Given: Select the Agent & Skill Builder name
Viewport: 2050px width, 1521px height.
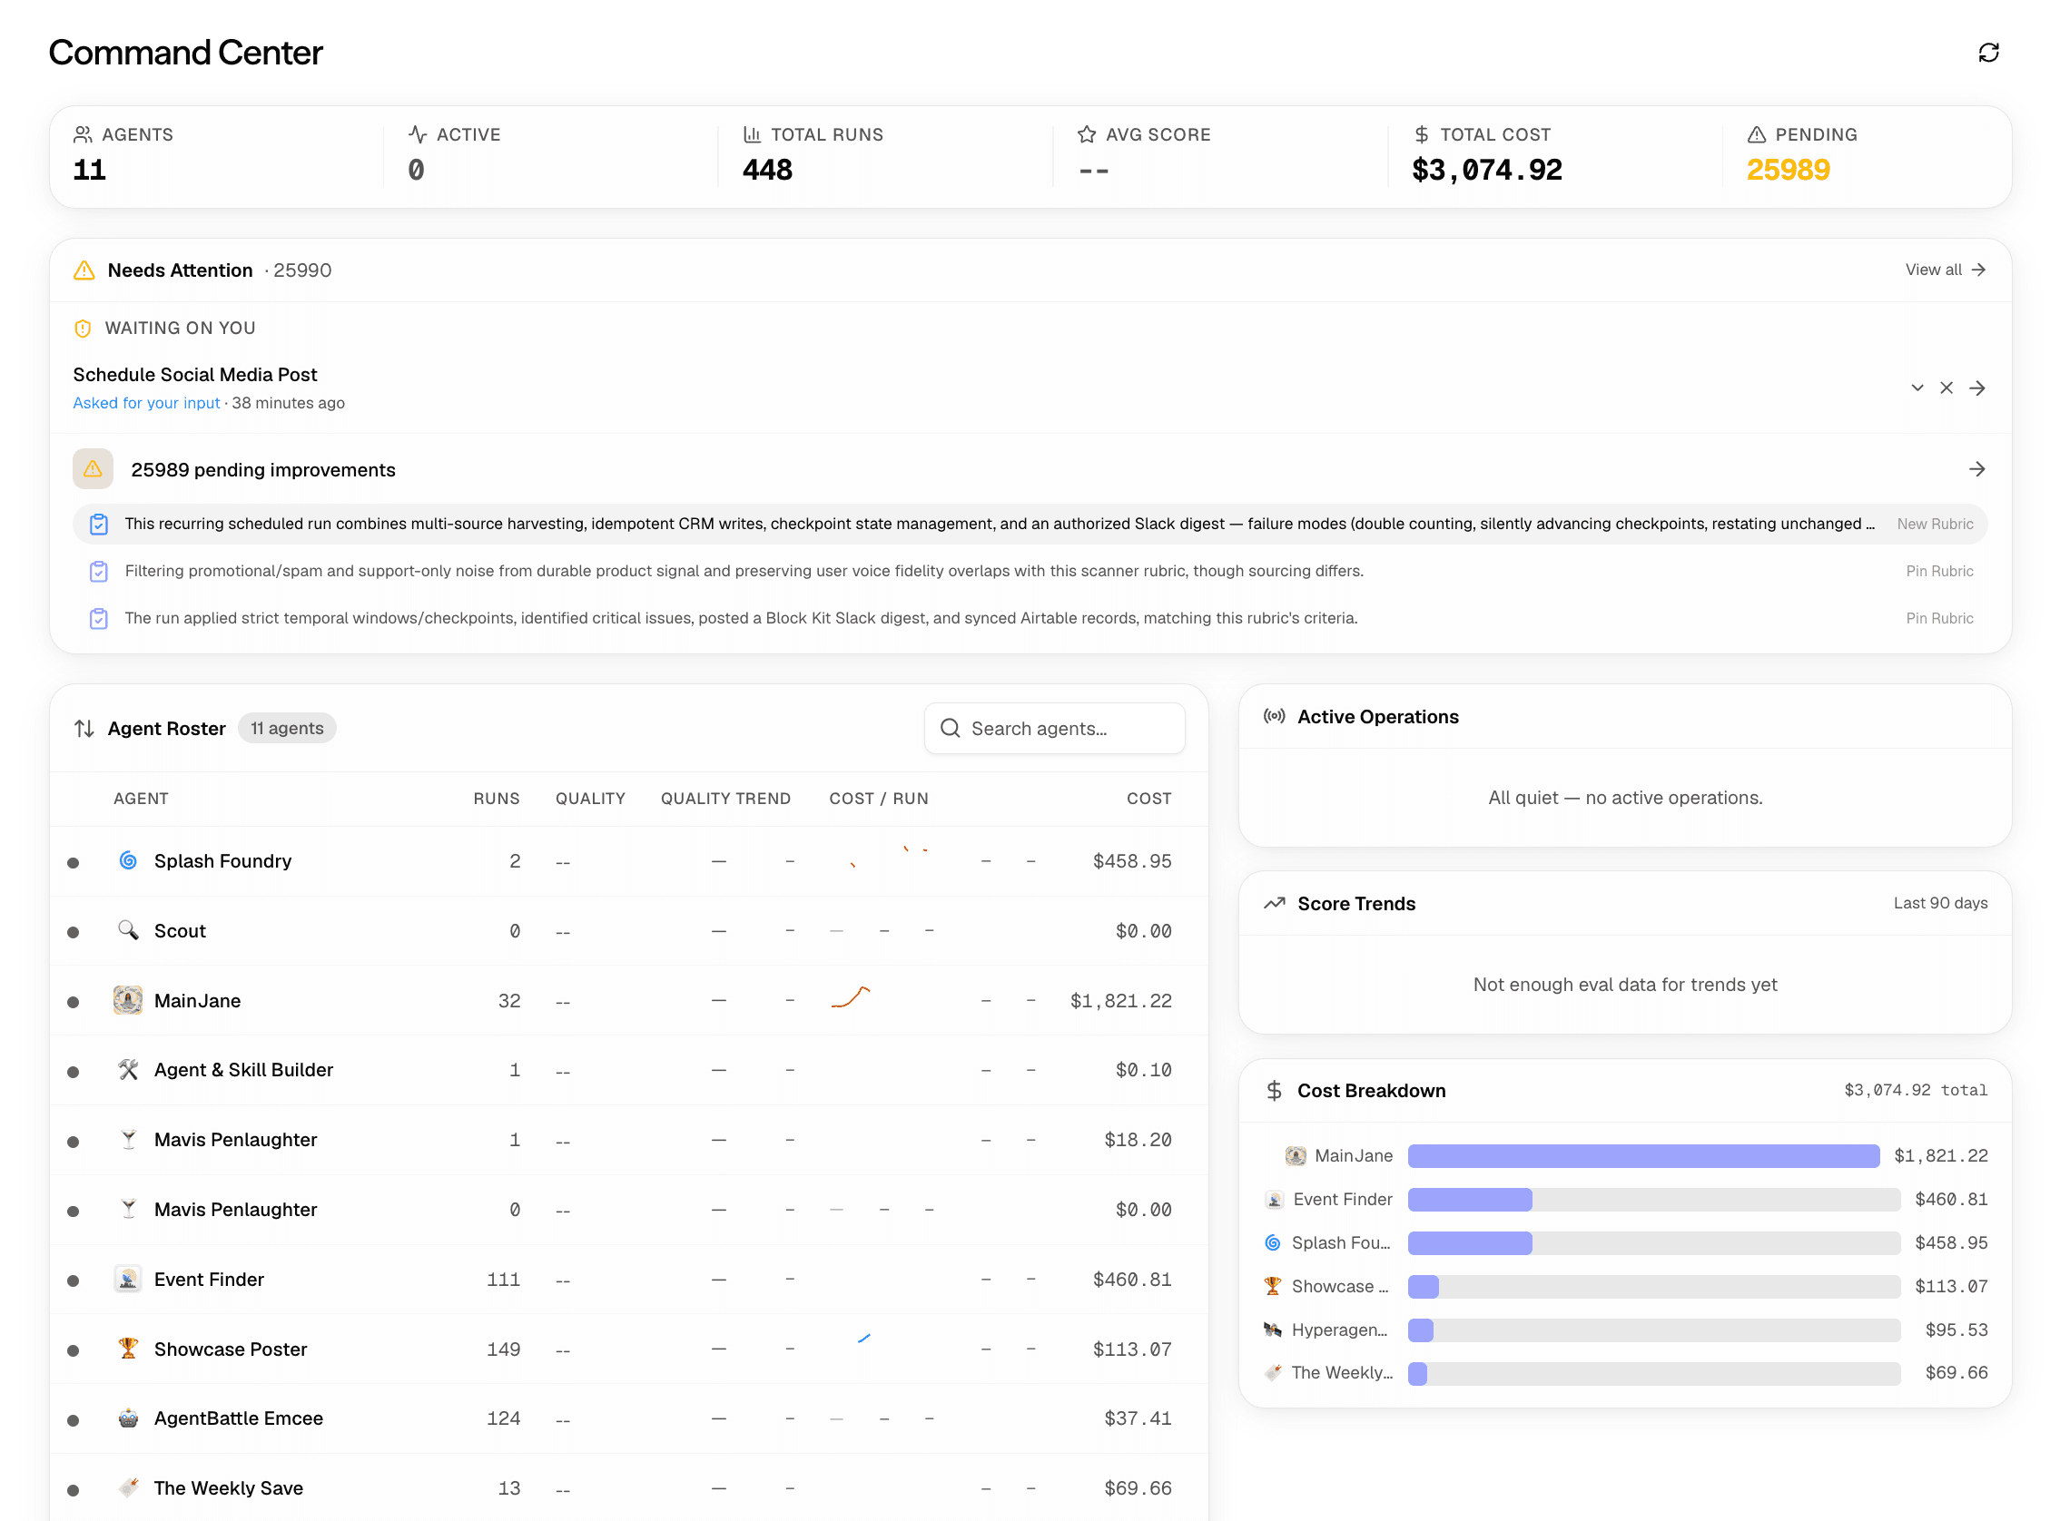Looking at the screenshot, I should pos(243,1070).
